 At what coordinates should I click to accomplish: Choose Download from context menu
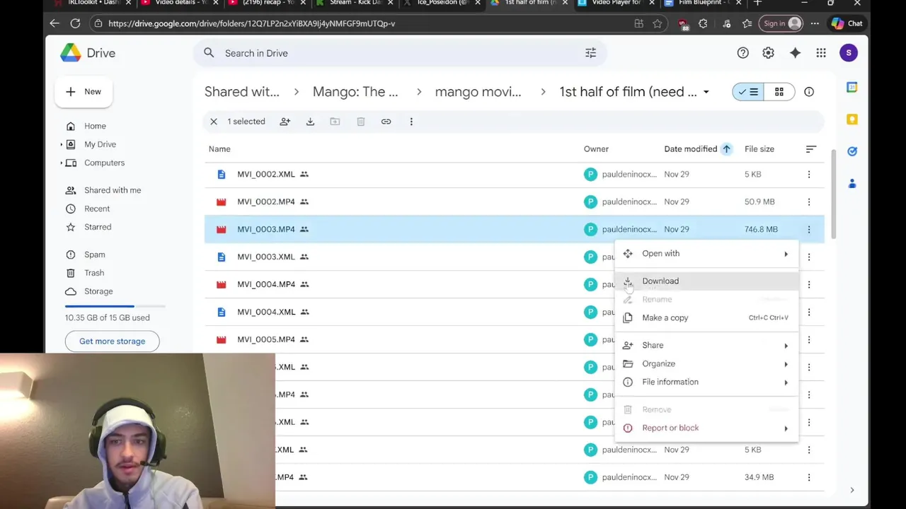pos(706,281)
